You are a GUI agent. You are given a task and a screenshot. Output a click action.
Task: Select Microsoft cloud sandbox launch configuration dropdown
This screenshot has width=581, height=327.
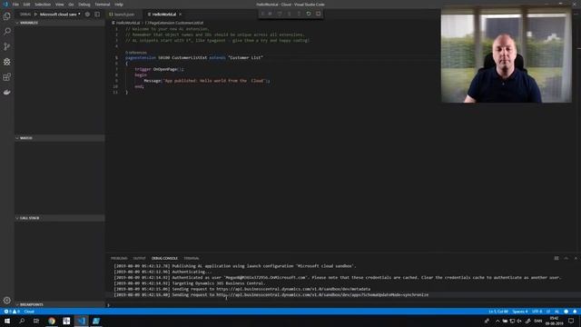pos(60,15)
